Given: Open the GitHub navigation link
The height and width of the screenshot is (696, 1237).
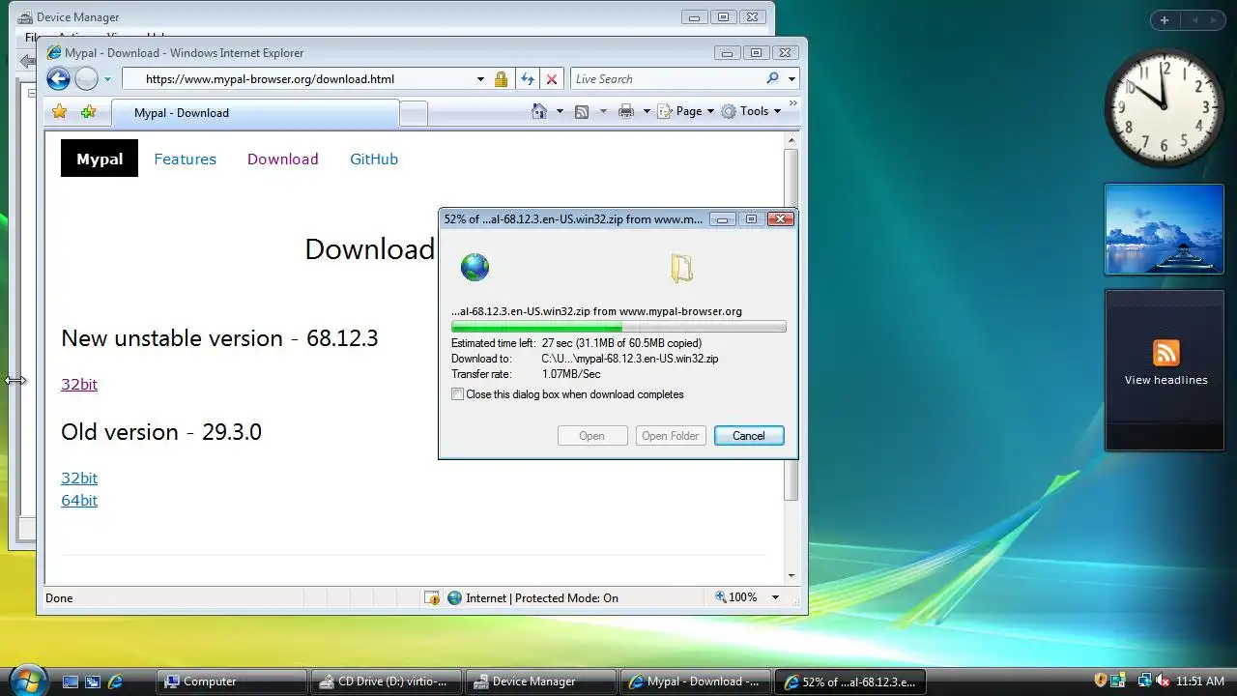Looking at the screenshot, I should (374, 159).
